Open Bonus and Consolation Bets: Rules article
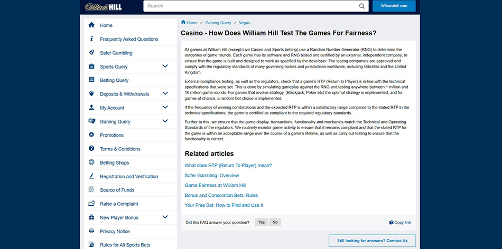The image size is (502, 249). 221,195
